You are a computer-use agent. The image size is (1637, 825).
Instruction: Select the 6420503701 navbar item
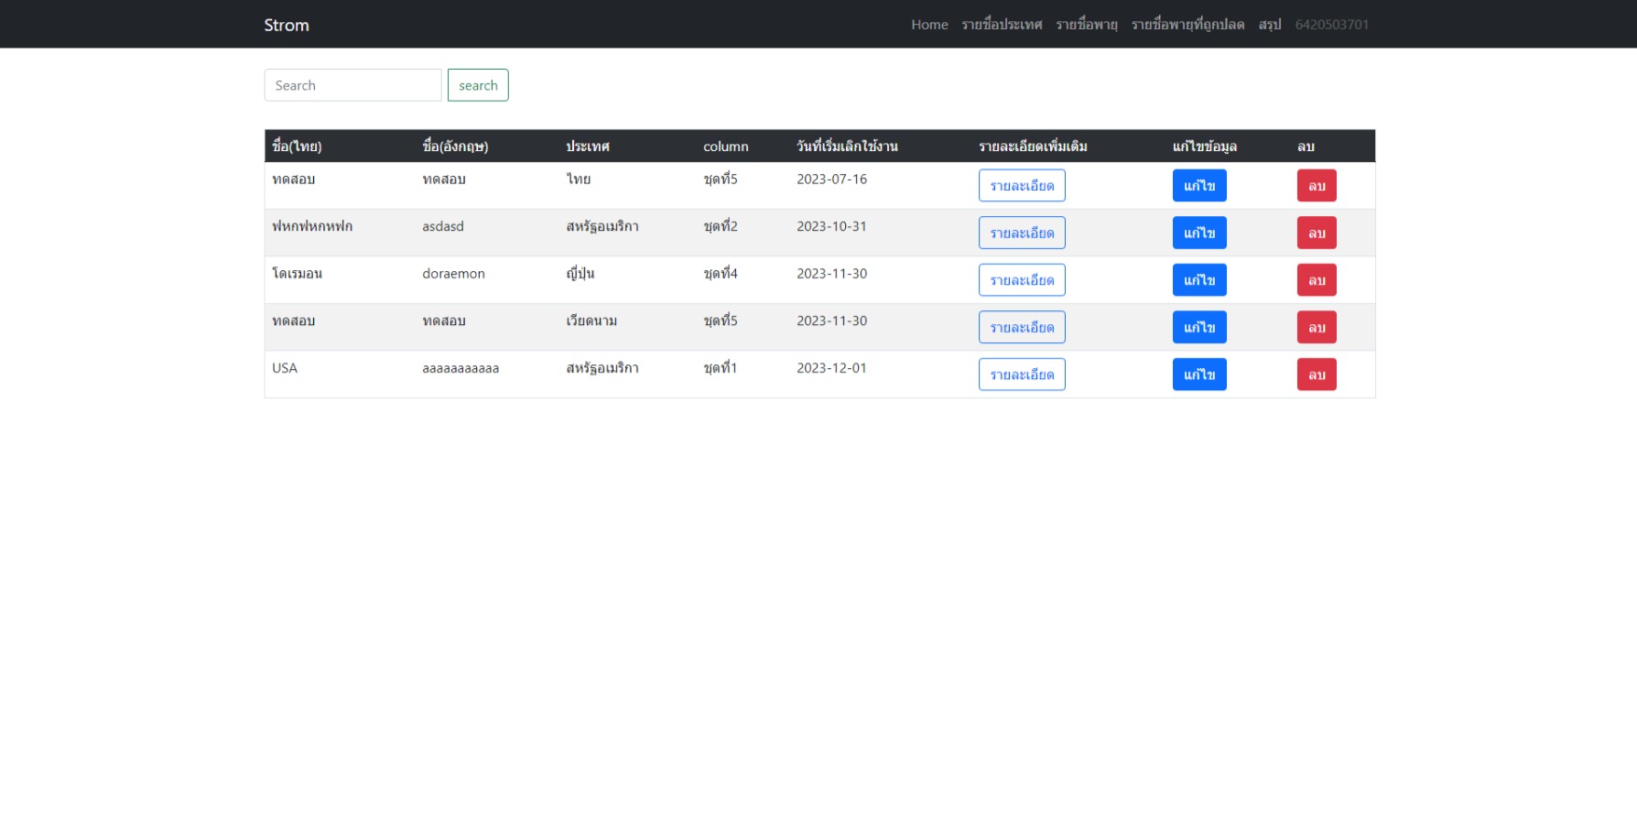click(x=1331, y=25)
